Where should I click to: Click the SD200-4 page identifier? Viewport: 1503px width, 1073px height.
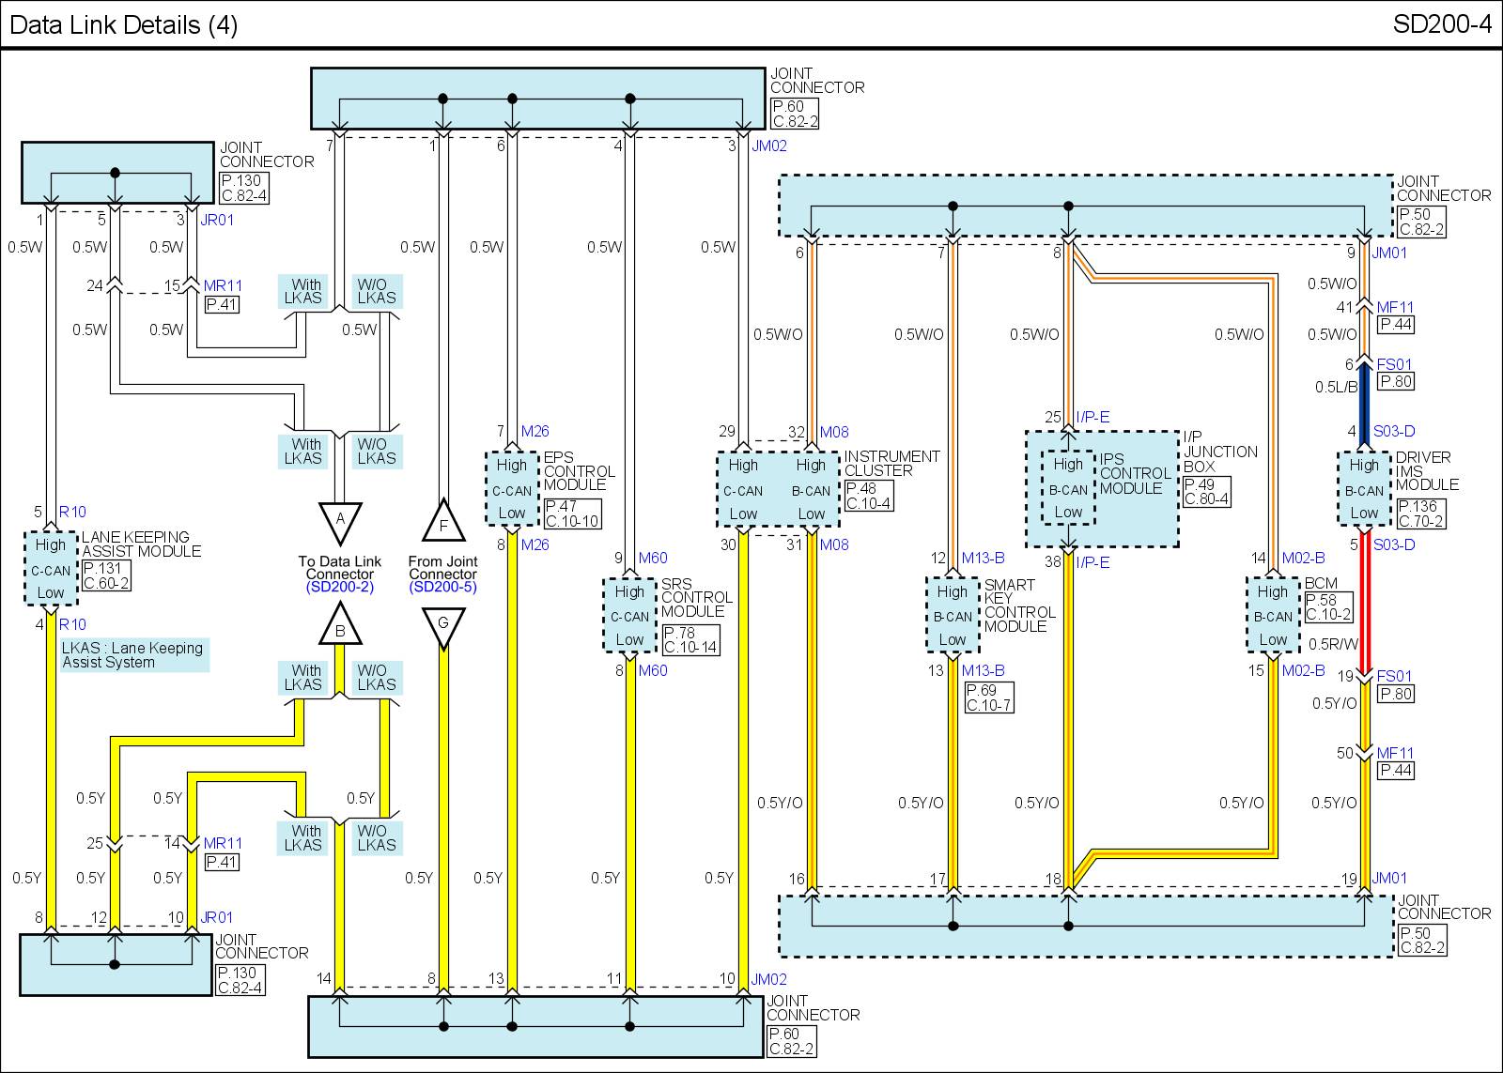pos(1441,24)
